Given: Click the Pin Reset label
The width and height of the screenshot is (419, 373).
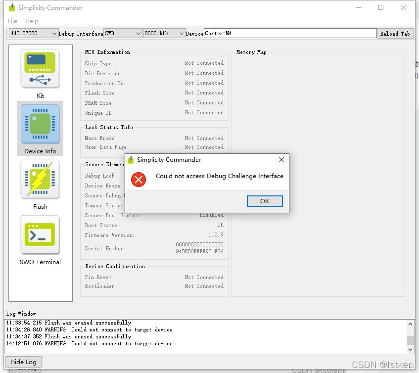Looking at the screenshot, I should (x=99, y=278).
